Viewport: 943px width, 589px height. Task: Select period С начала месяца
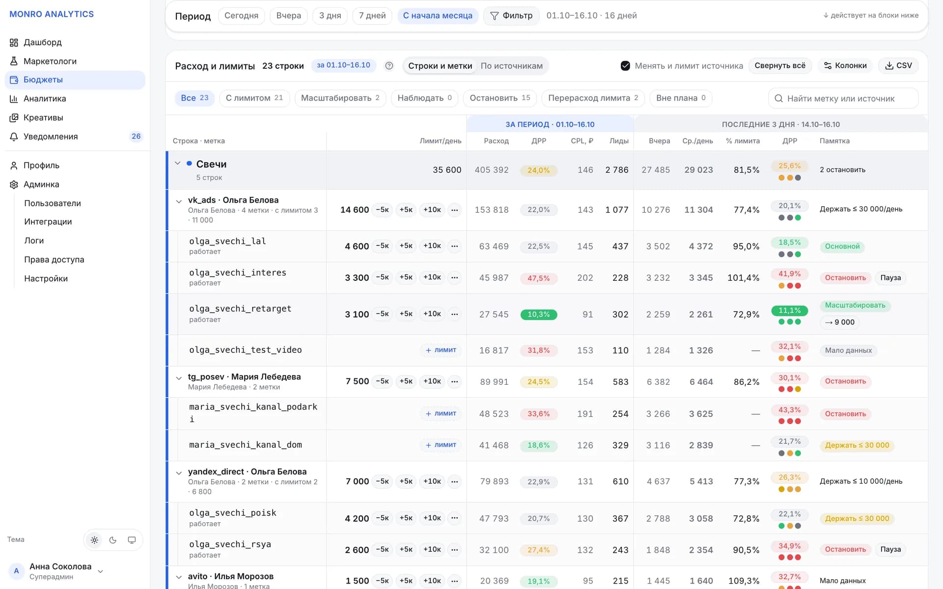pos(438,16)
